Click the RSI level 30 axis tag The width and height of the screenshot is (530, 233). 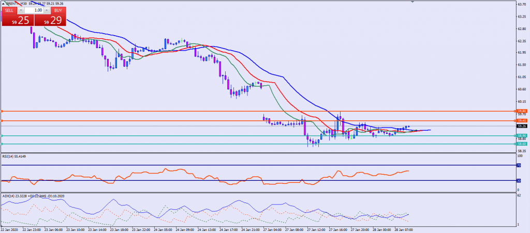pos(519,180)
